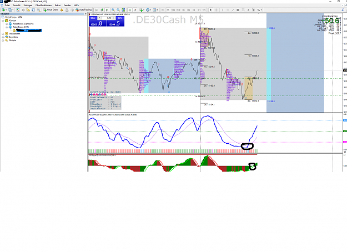Open the Hilfe menu
This screenshot has width=347, height=252.
coord(77,6)
